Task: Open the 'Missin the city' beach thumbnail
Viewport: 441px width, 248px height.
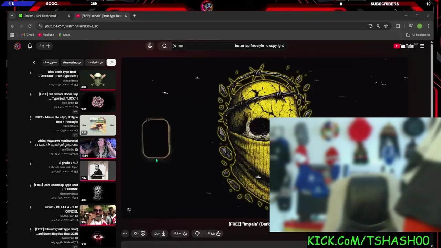Action: click(98, 125)
